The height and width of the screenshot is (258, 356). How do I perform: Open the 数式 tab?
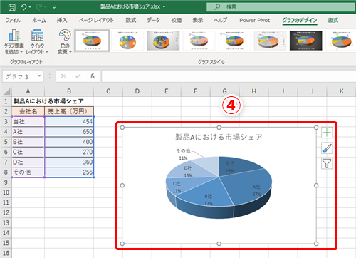pyautogui.click(x=131, y=21)
